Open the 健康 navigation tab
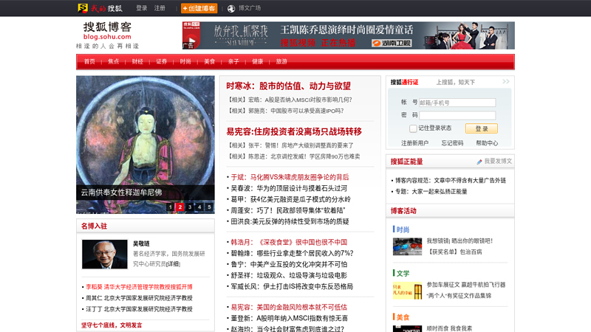 tap(257, 61)
